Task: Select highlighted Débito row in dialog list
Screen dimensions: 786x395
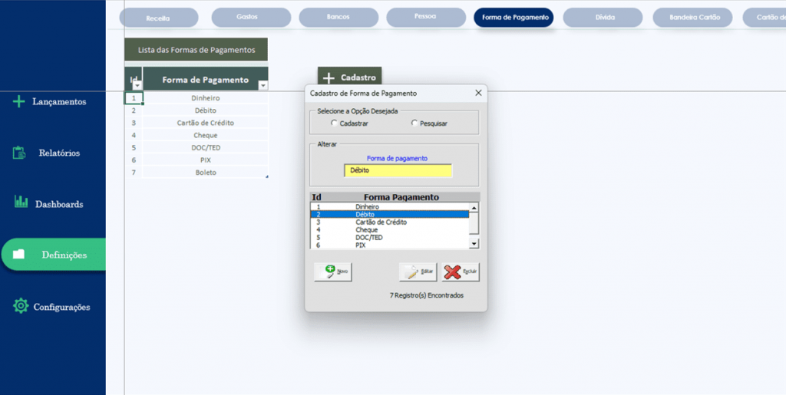Action: click(x=389, y=214)
